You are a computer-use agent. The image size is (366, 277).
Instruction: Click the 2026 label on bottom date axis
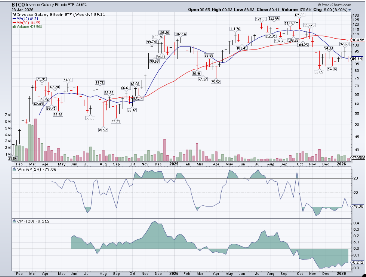[x=342, y=273]
